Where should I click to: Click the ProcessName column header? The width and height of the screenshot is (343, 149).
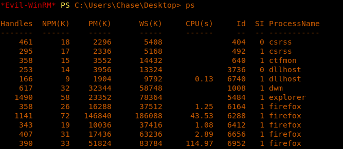pos(294,24)
